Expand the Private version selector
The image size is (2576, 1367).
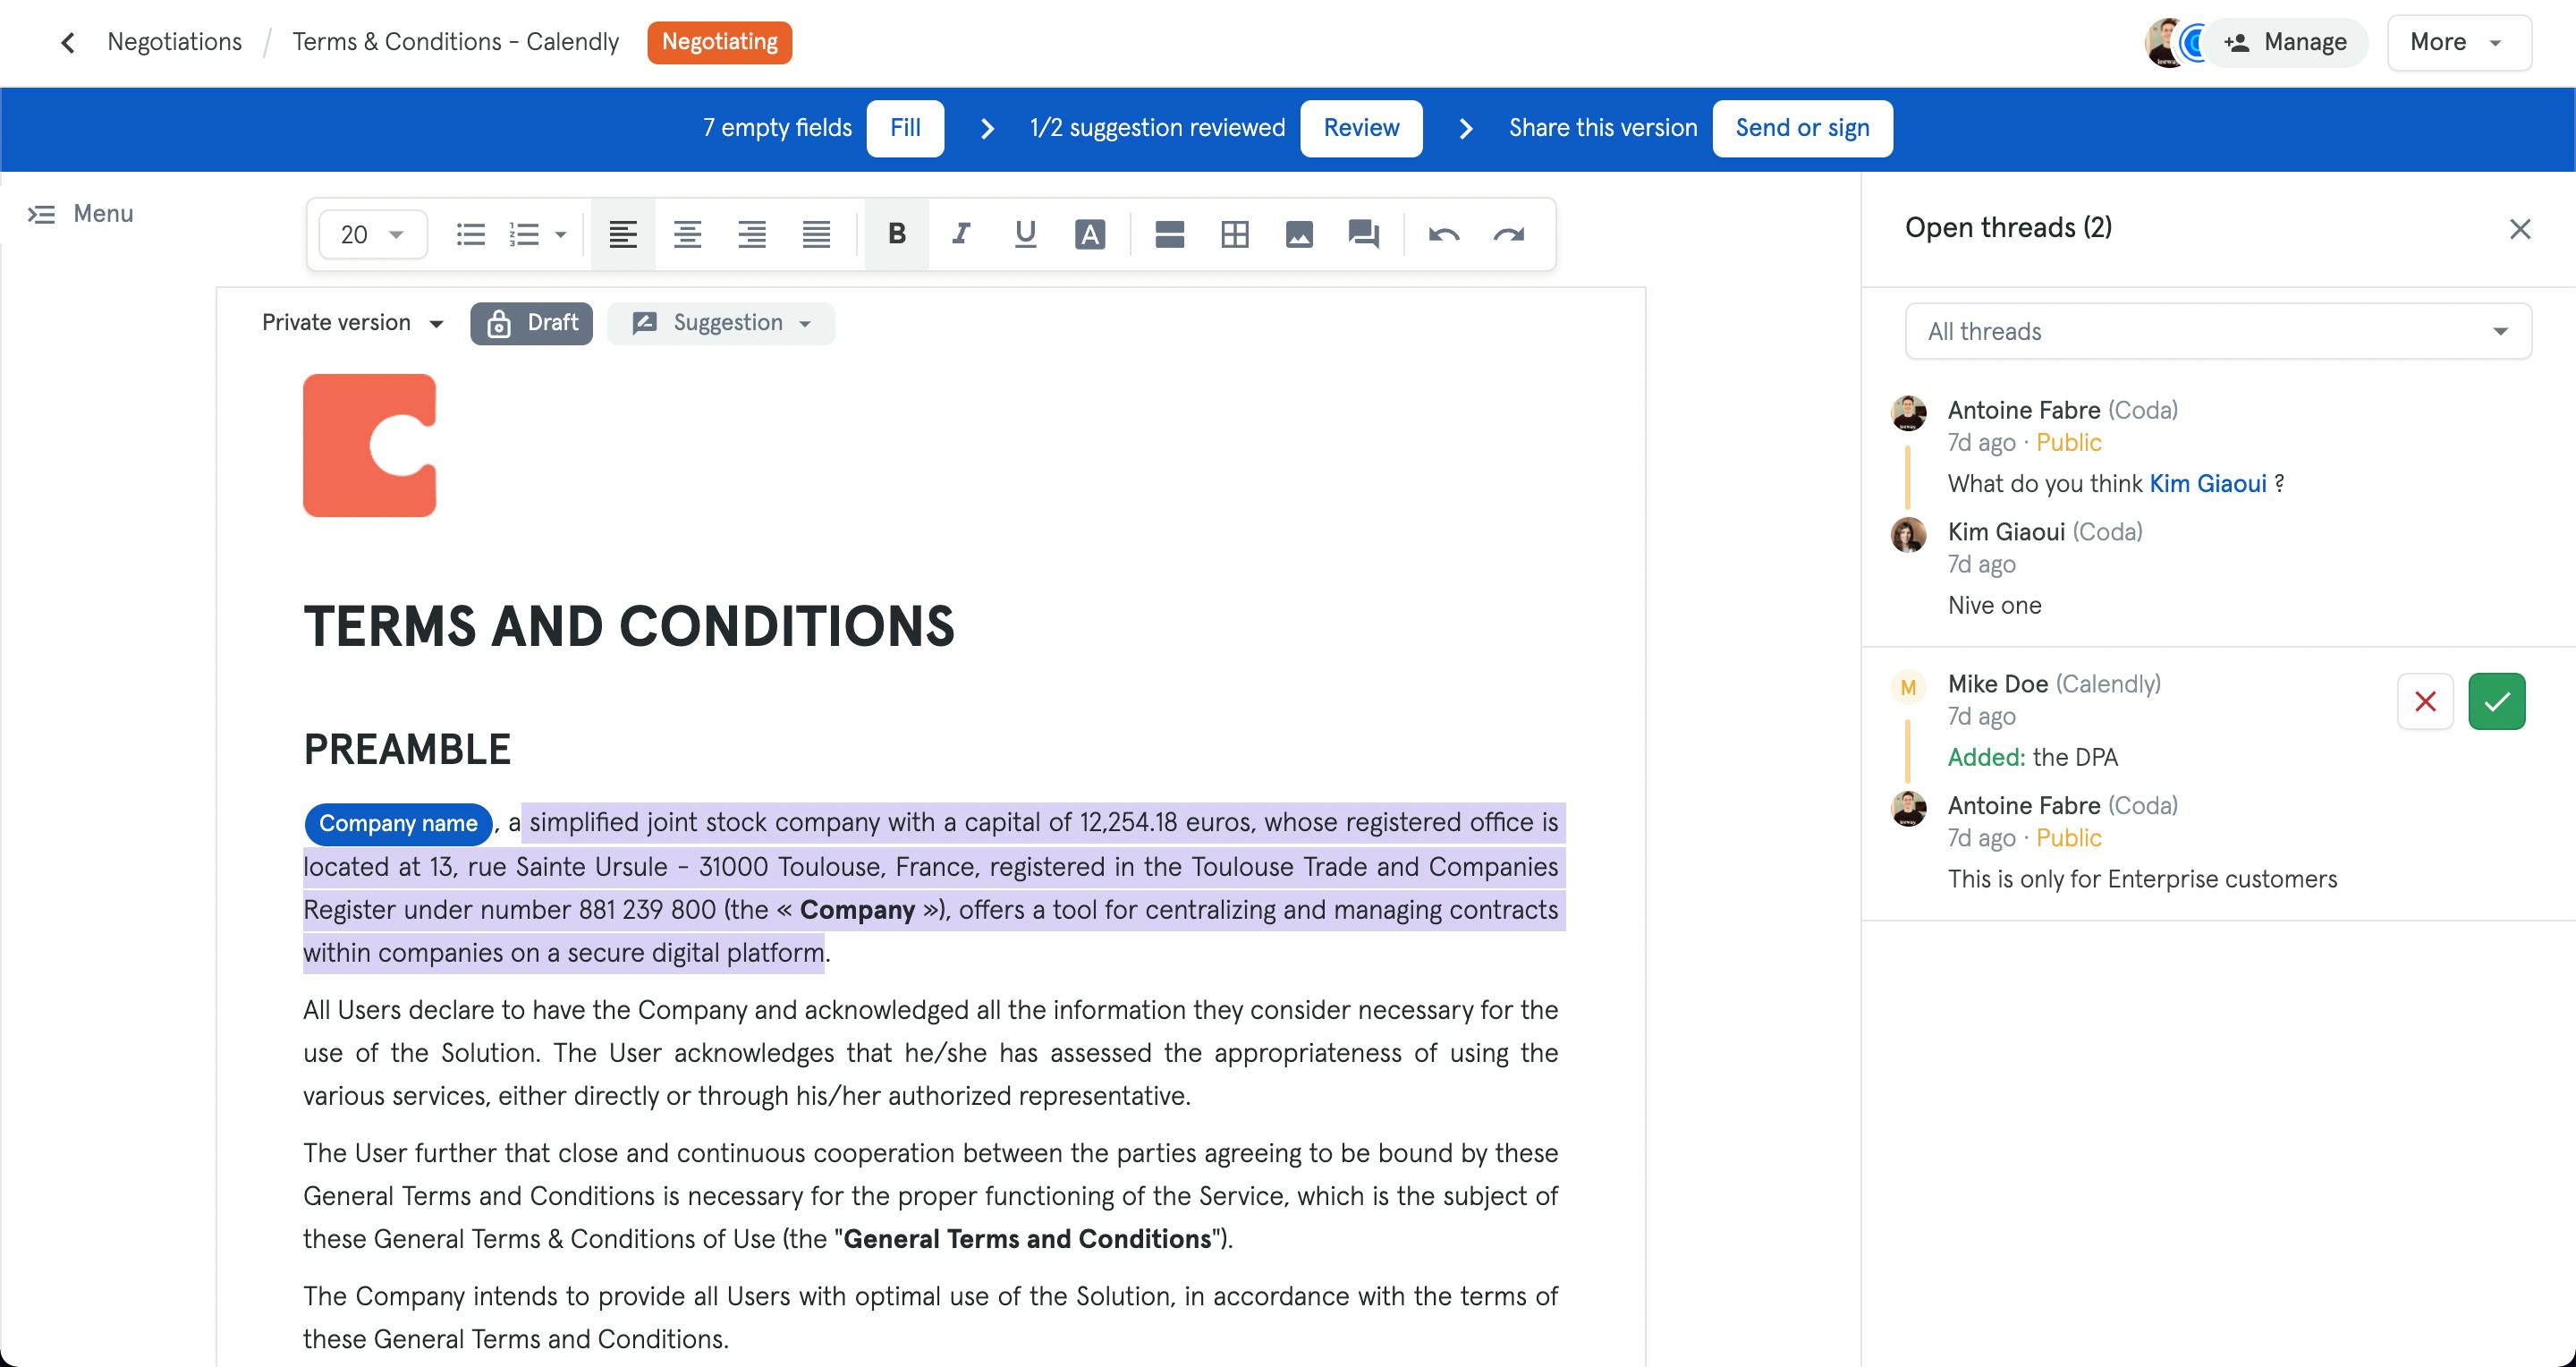click(351, 322)
